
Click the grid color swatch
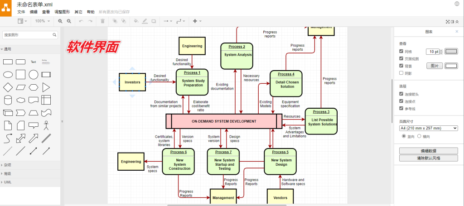[452, 51]
